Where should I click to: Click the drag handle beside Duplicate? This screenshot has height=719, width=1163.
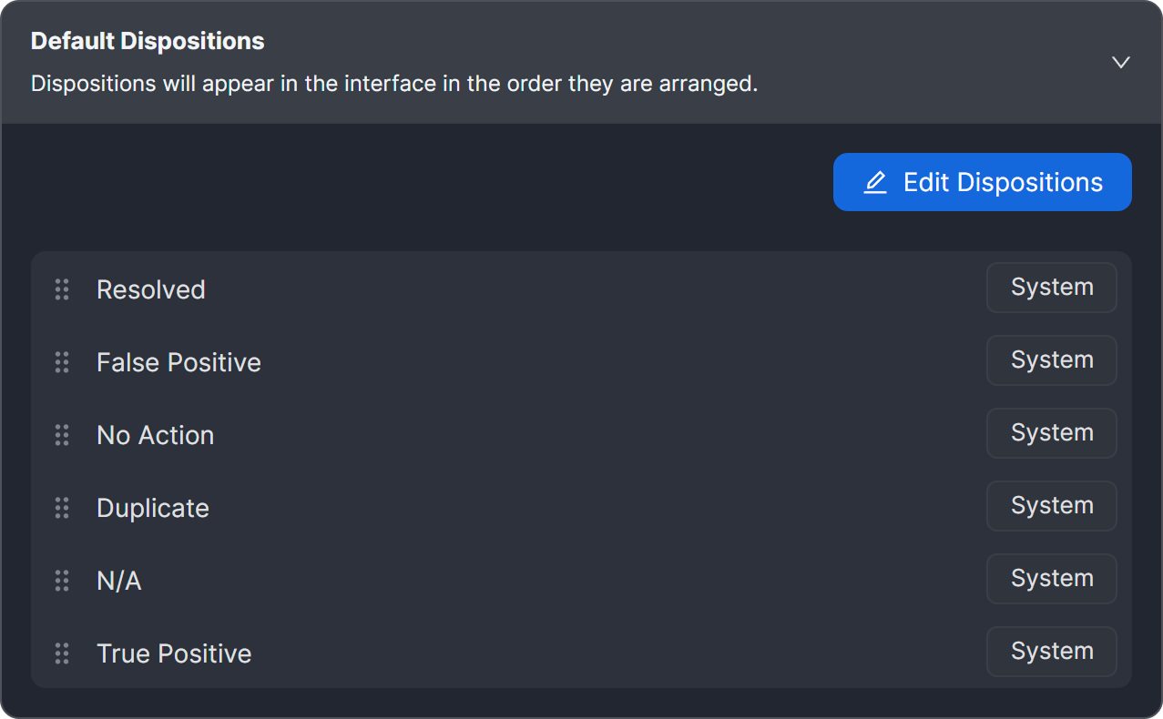pyautogui.click(x=62, y=507)
